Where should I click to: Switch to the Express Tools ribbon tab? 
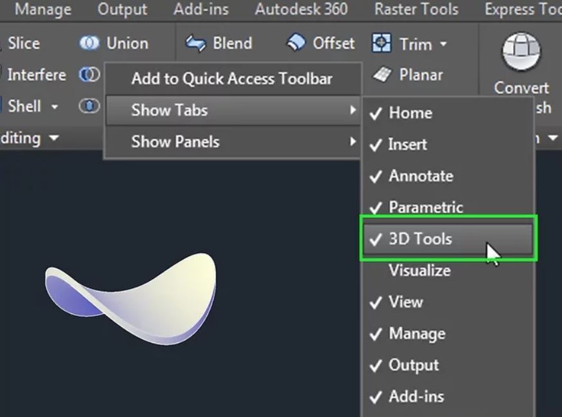click(523, 9)
